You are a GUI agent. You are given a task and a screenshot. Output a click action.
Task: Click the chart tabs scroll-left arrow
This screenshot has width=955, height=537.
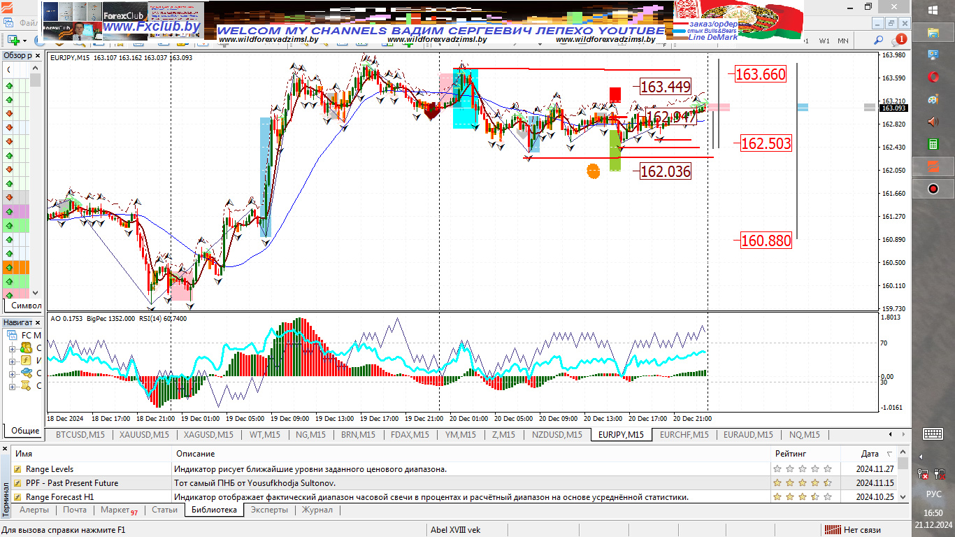click(891, 435)
